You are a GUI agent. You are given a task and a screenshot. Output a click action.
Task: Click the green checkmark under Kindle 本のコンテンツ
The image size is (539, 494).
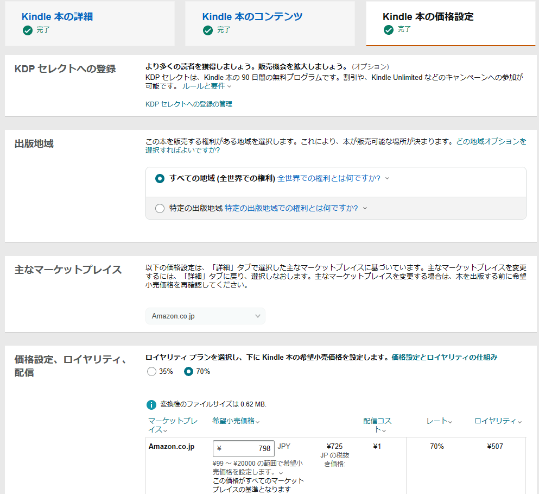(x=207, y=30)
